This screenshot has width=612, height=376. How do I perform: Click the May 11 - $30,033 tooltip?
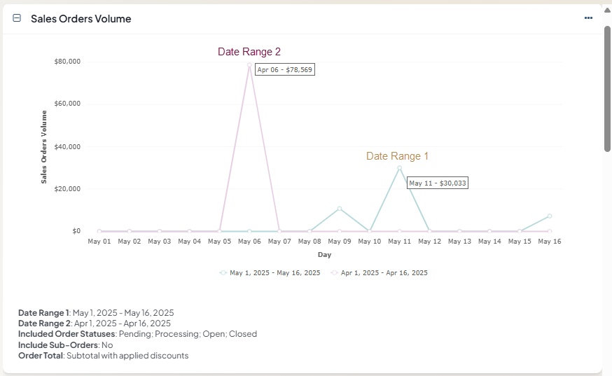coord(438,183)
